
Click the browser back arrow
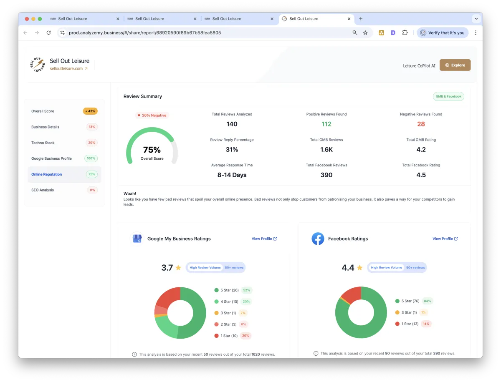click(25, 33)
